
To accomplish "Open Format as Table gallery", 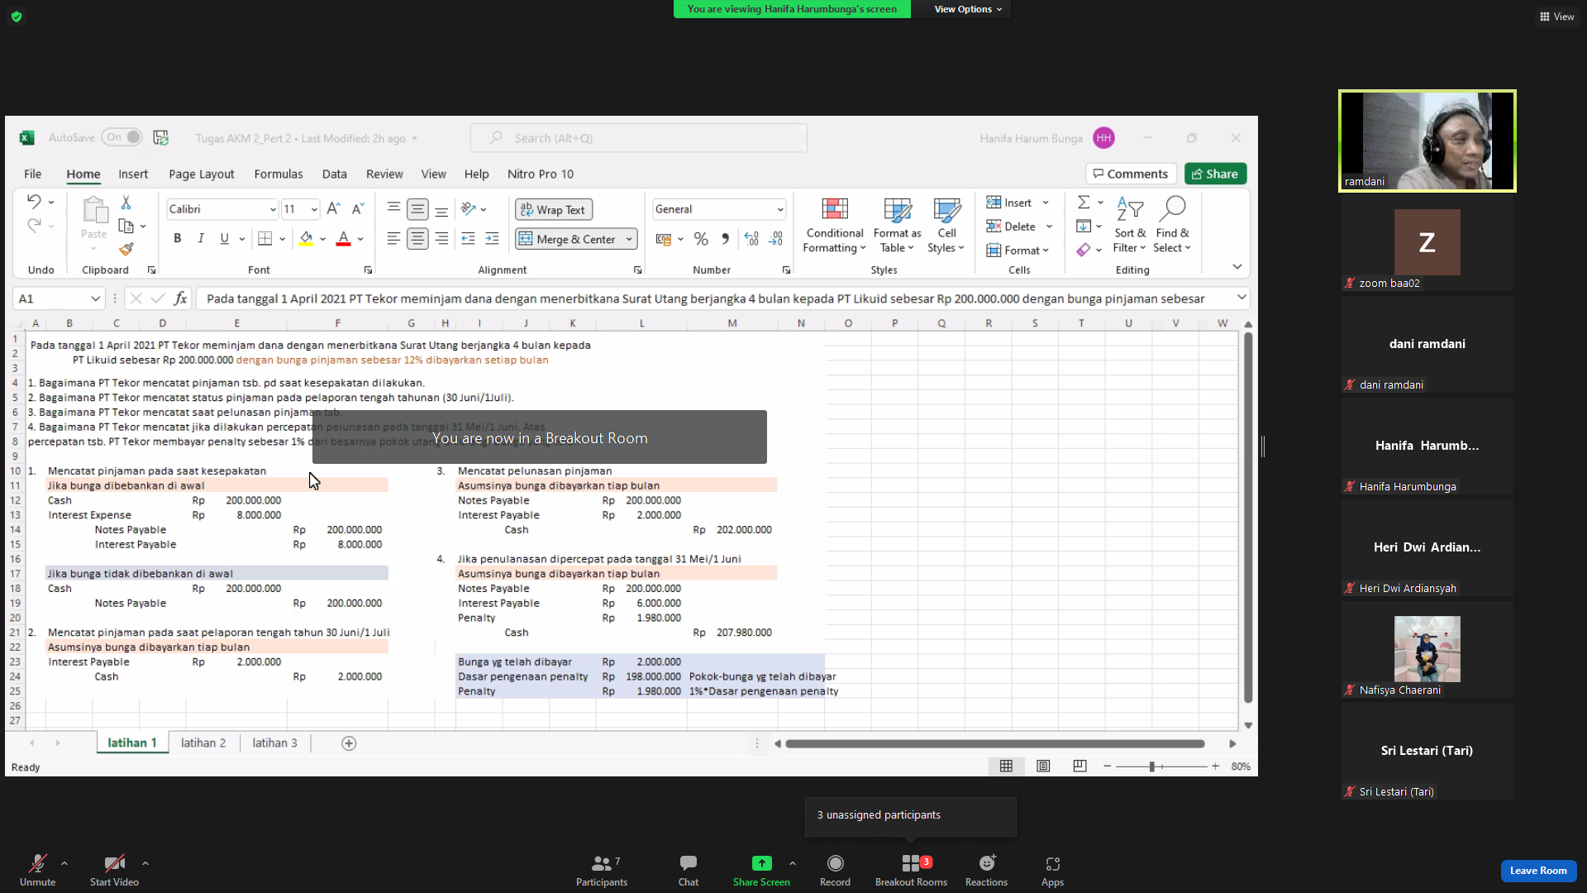I will click(x=897, y=226).
